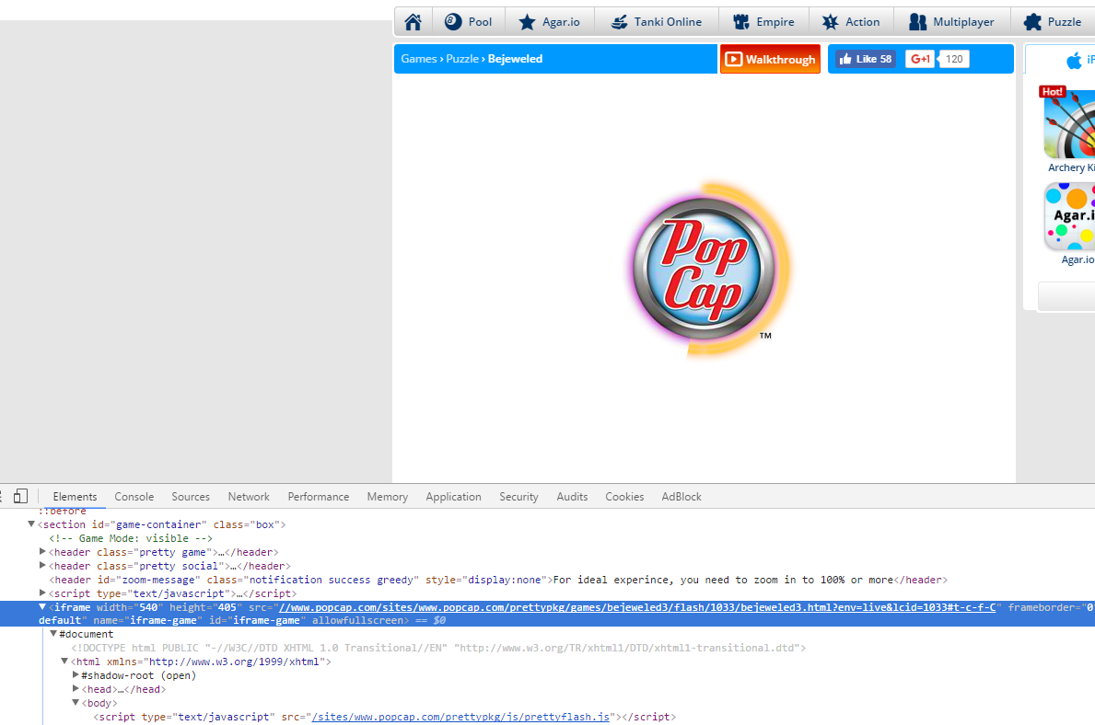Select the 'Game Mode: visible' comment line

click(131, 538)
